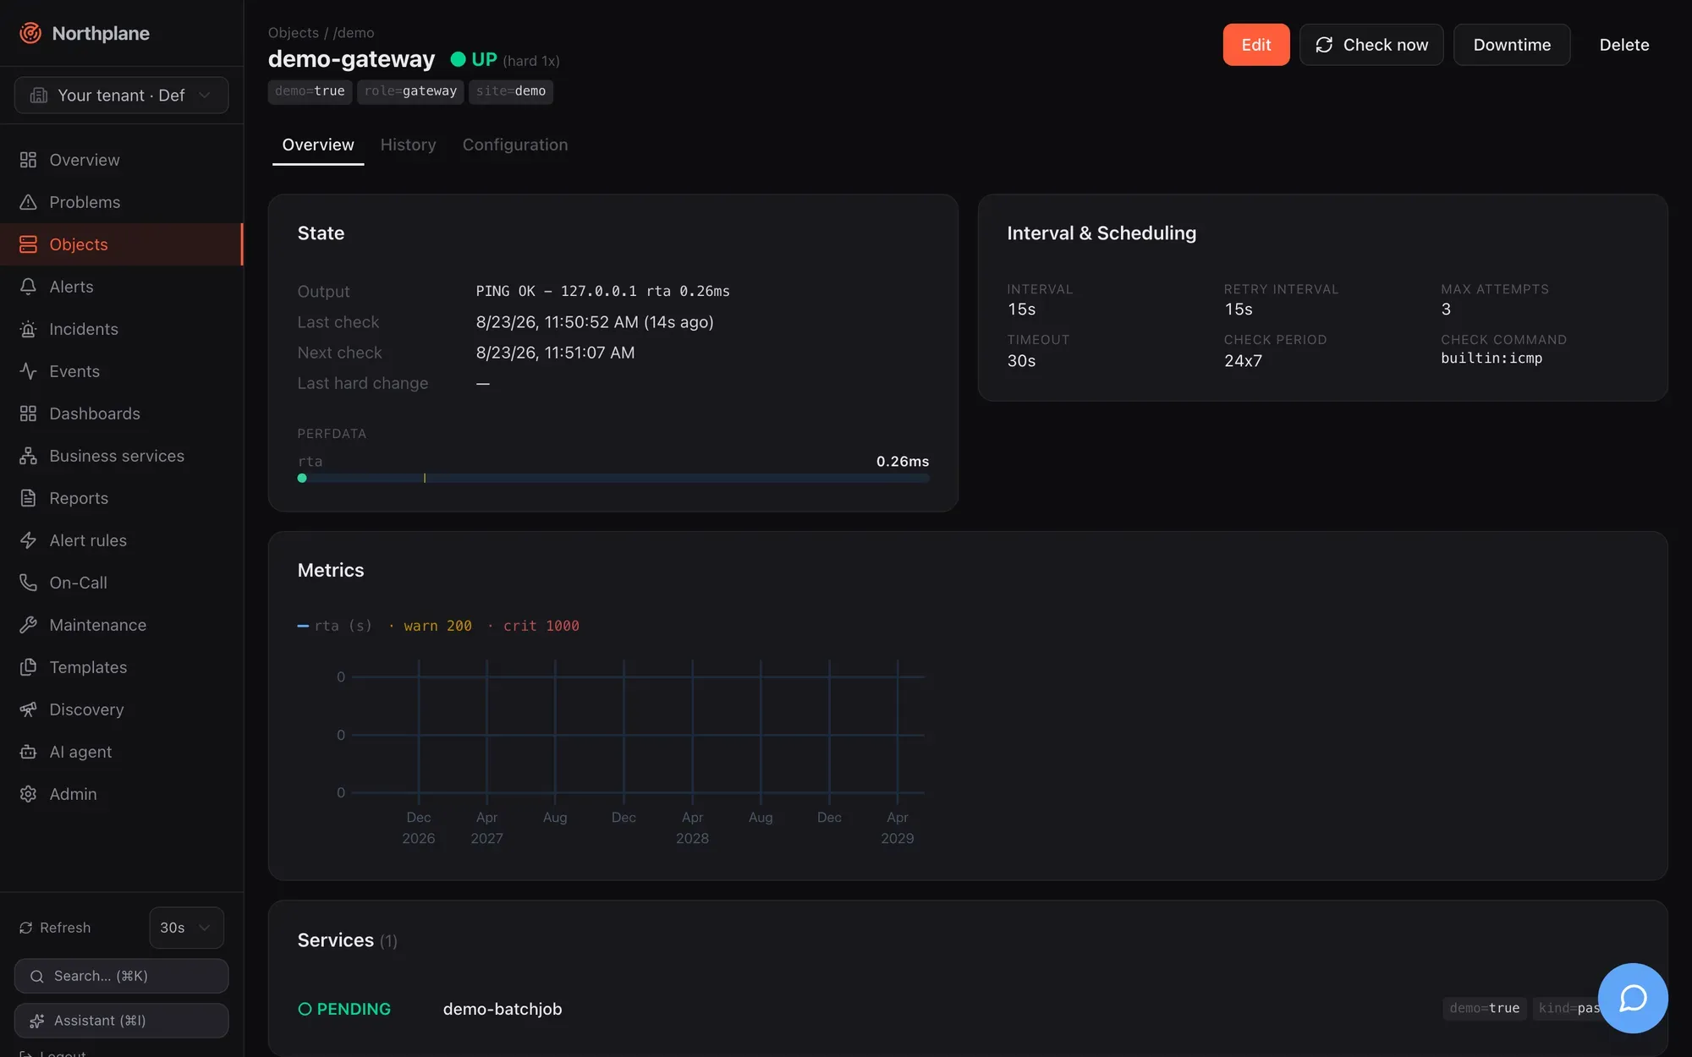This screenshot has height=1057, width=1692.
Task: Click the Admin gear icon
Action: tap(28, 794)
